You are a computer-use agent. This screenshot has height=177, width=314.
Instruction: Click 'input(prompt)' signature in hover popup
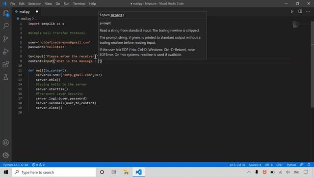pos(112,15)
